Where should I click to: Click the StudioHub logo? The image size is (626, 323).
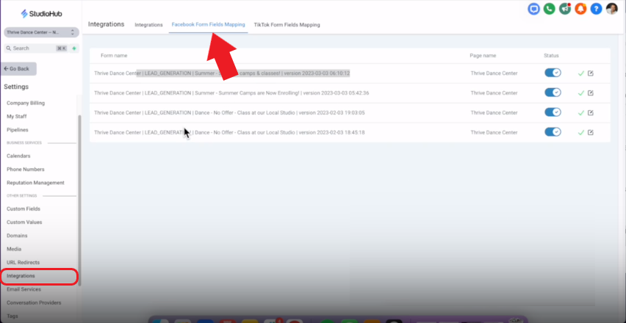coord(41,14)
